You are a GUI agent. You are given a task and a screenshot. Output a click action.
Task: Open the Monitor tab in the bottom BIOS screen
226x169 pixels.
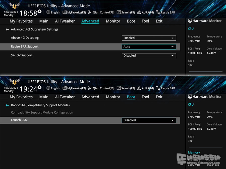click(x=113, y=97)
